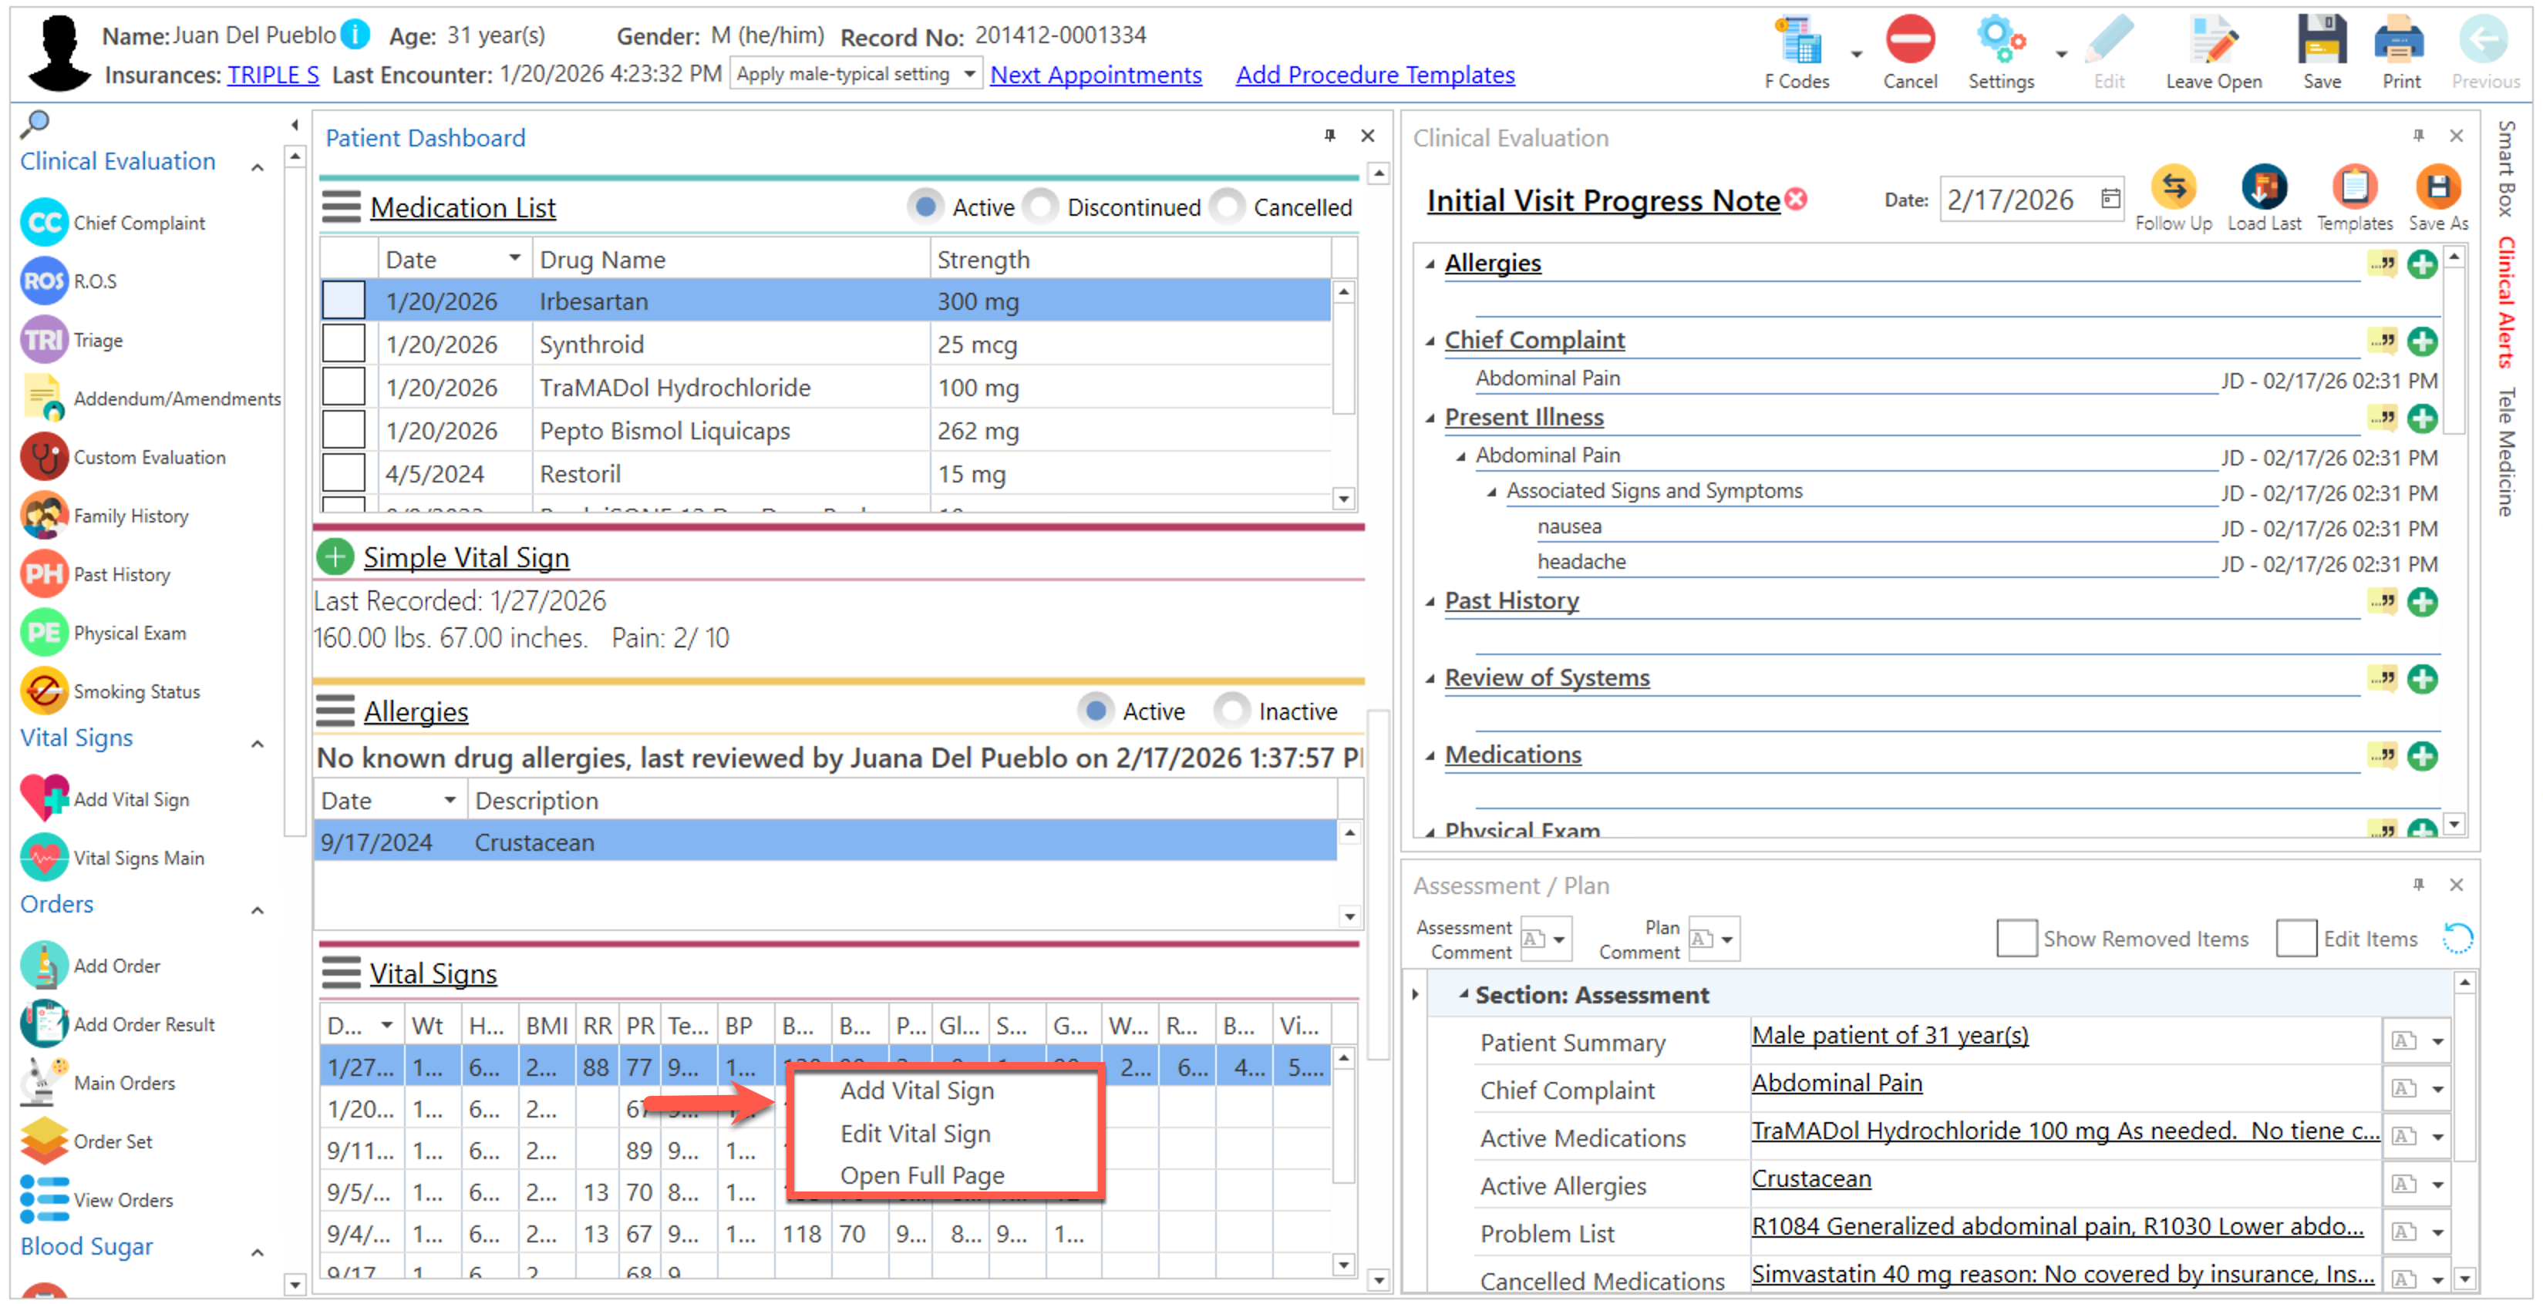Open the Next Appointments link
This screenshot has width=2543, height=1304.
click(1095, 75)
